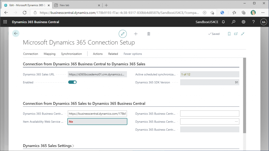
Task: Click the Saved status indicator
Action: pyautogui.click(x=214, y=34)
